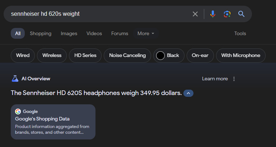This screenshot has width=276, height=147.
Task: Click the Google logo in source card
Action: click(x=18, y=112)
